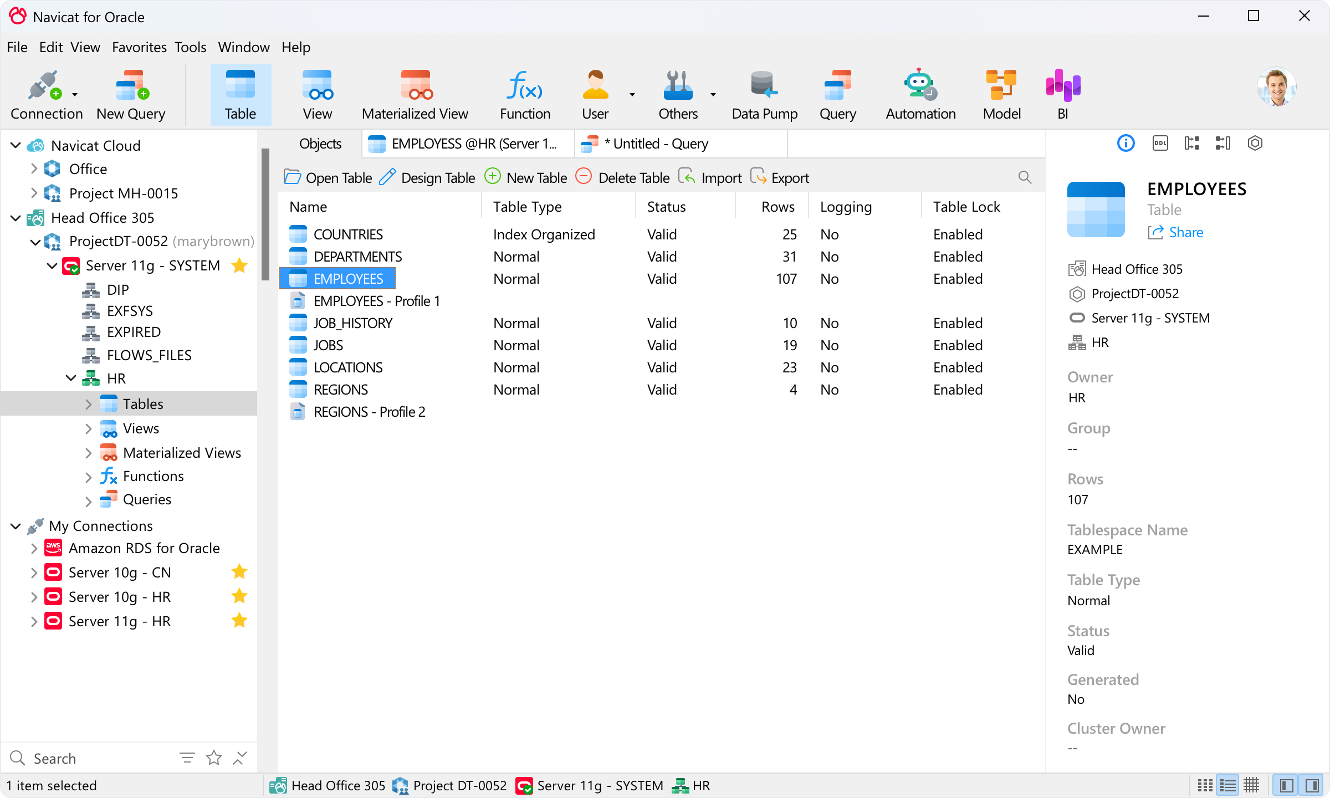1330x798 pixels.
Task: Open the Data Pump tool
Action: click(x=764, y=94)
